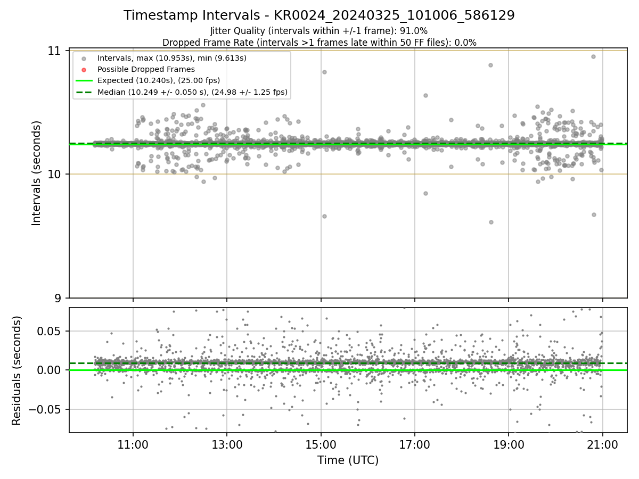Screen dimensions: 639x479
Task: Click the highest interval data point near 10.95 s
Action: [593, 56]
